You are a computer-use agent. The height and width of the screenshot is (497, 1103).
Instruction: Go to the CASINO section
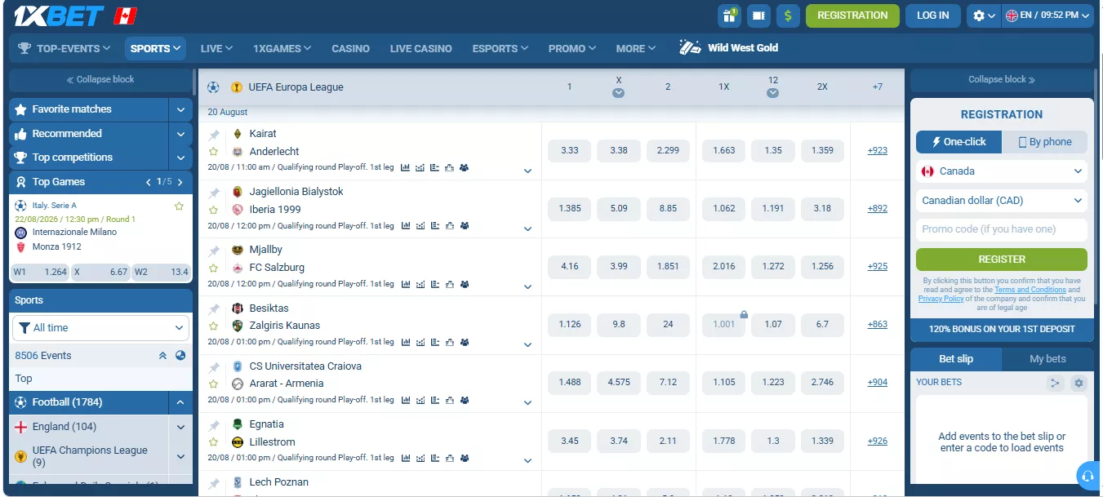(350, 48)
